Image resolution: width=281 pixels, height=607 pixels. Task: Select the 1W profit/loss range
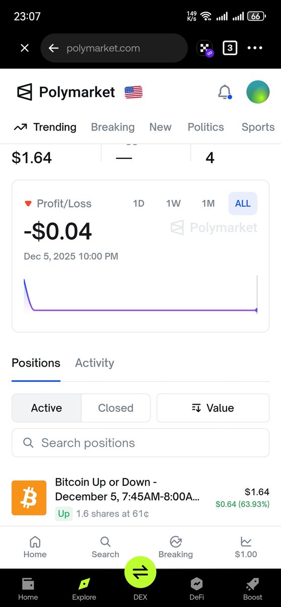pyautogui.click(x=173, y=203)
